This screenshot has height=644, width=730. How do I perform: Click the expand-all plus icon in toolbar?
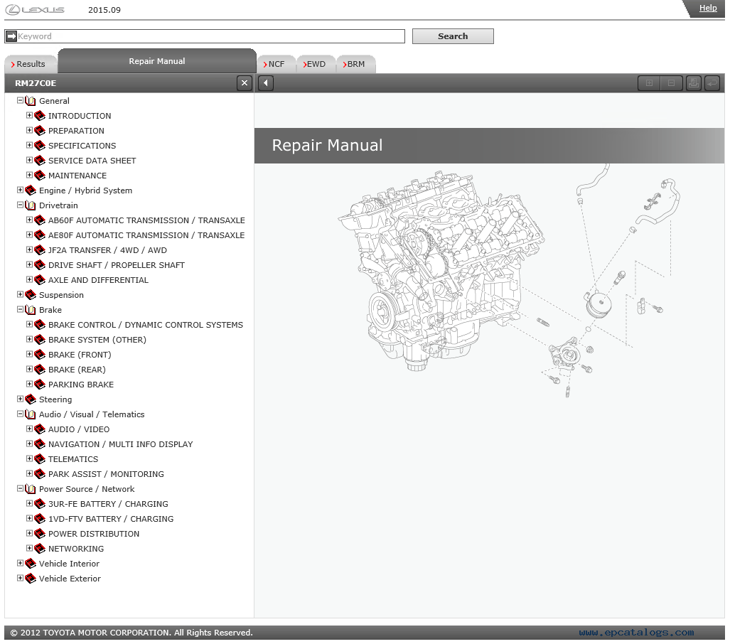click(649, 83)
